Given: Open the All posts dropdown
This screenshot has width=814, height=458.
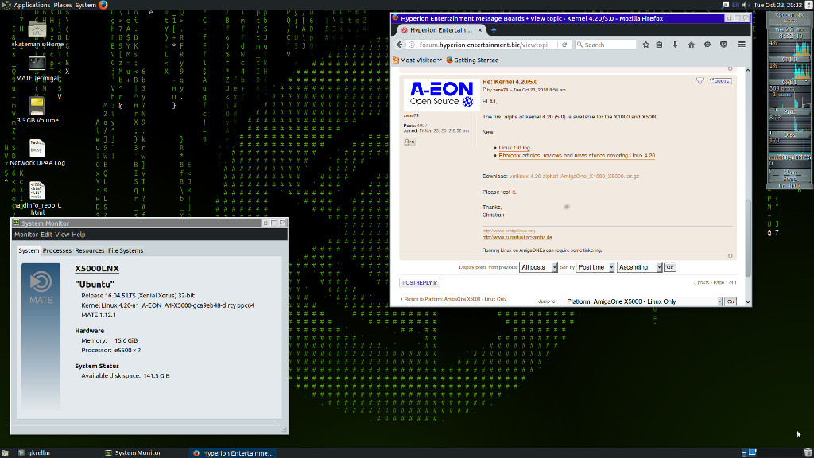Looking at the screenshot, I should tap(538, 267).
